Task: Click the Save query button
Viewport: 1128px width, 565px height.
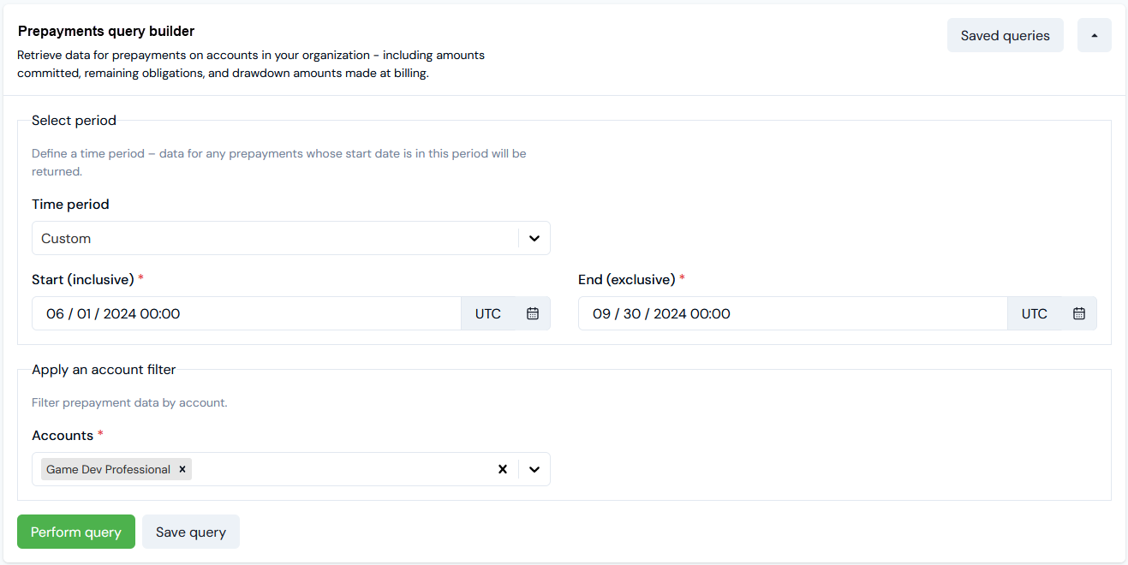Action: click(x=191, y=532)
